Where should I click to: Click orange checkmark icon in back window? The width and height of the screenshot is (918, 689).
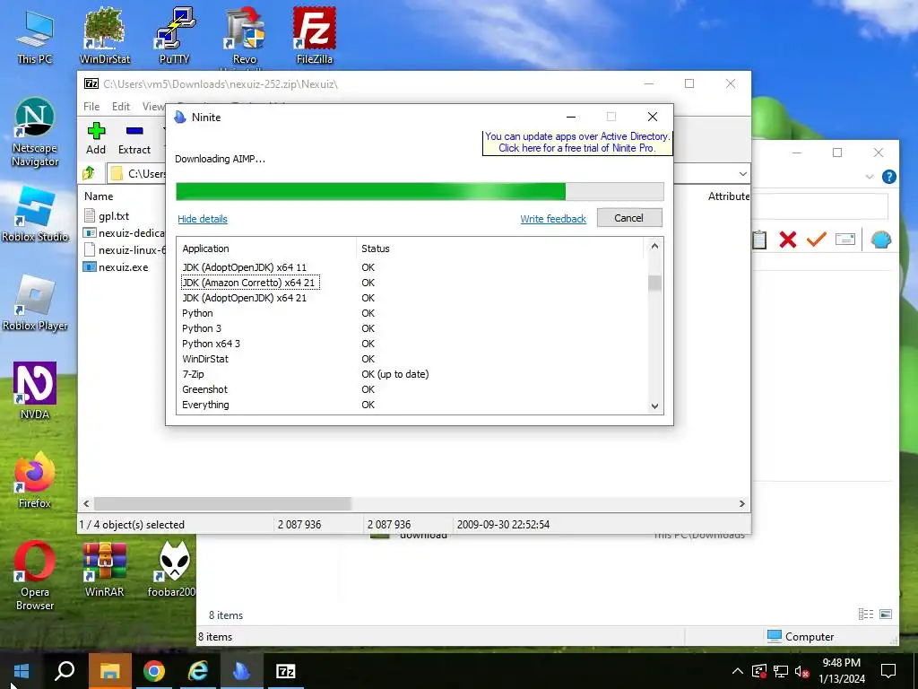coord(816,239)
